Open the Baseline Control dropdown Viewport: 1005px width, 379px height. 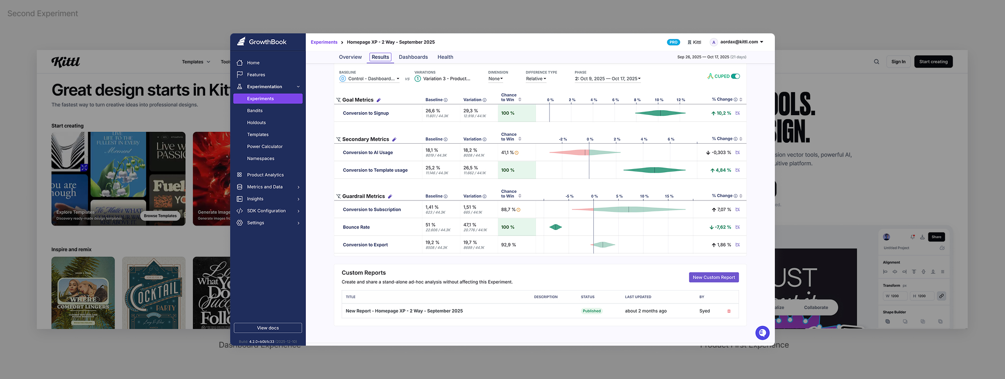(x=369, y=78)
